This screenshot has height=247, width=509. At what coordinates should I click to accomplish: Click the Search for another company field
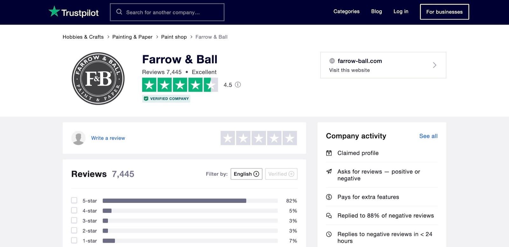tap(167, 12)
